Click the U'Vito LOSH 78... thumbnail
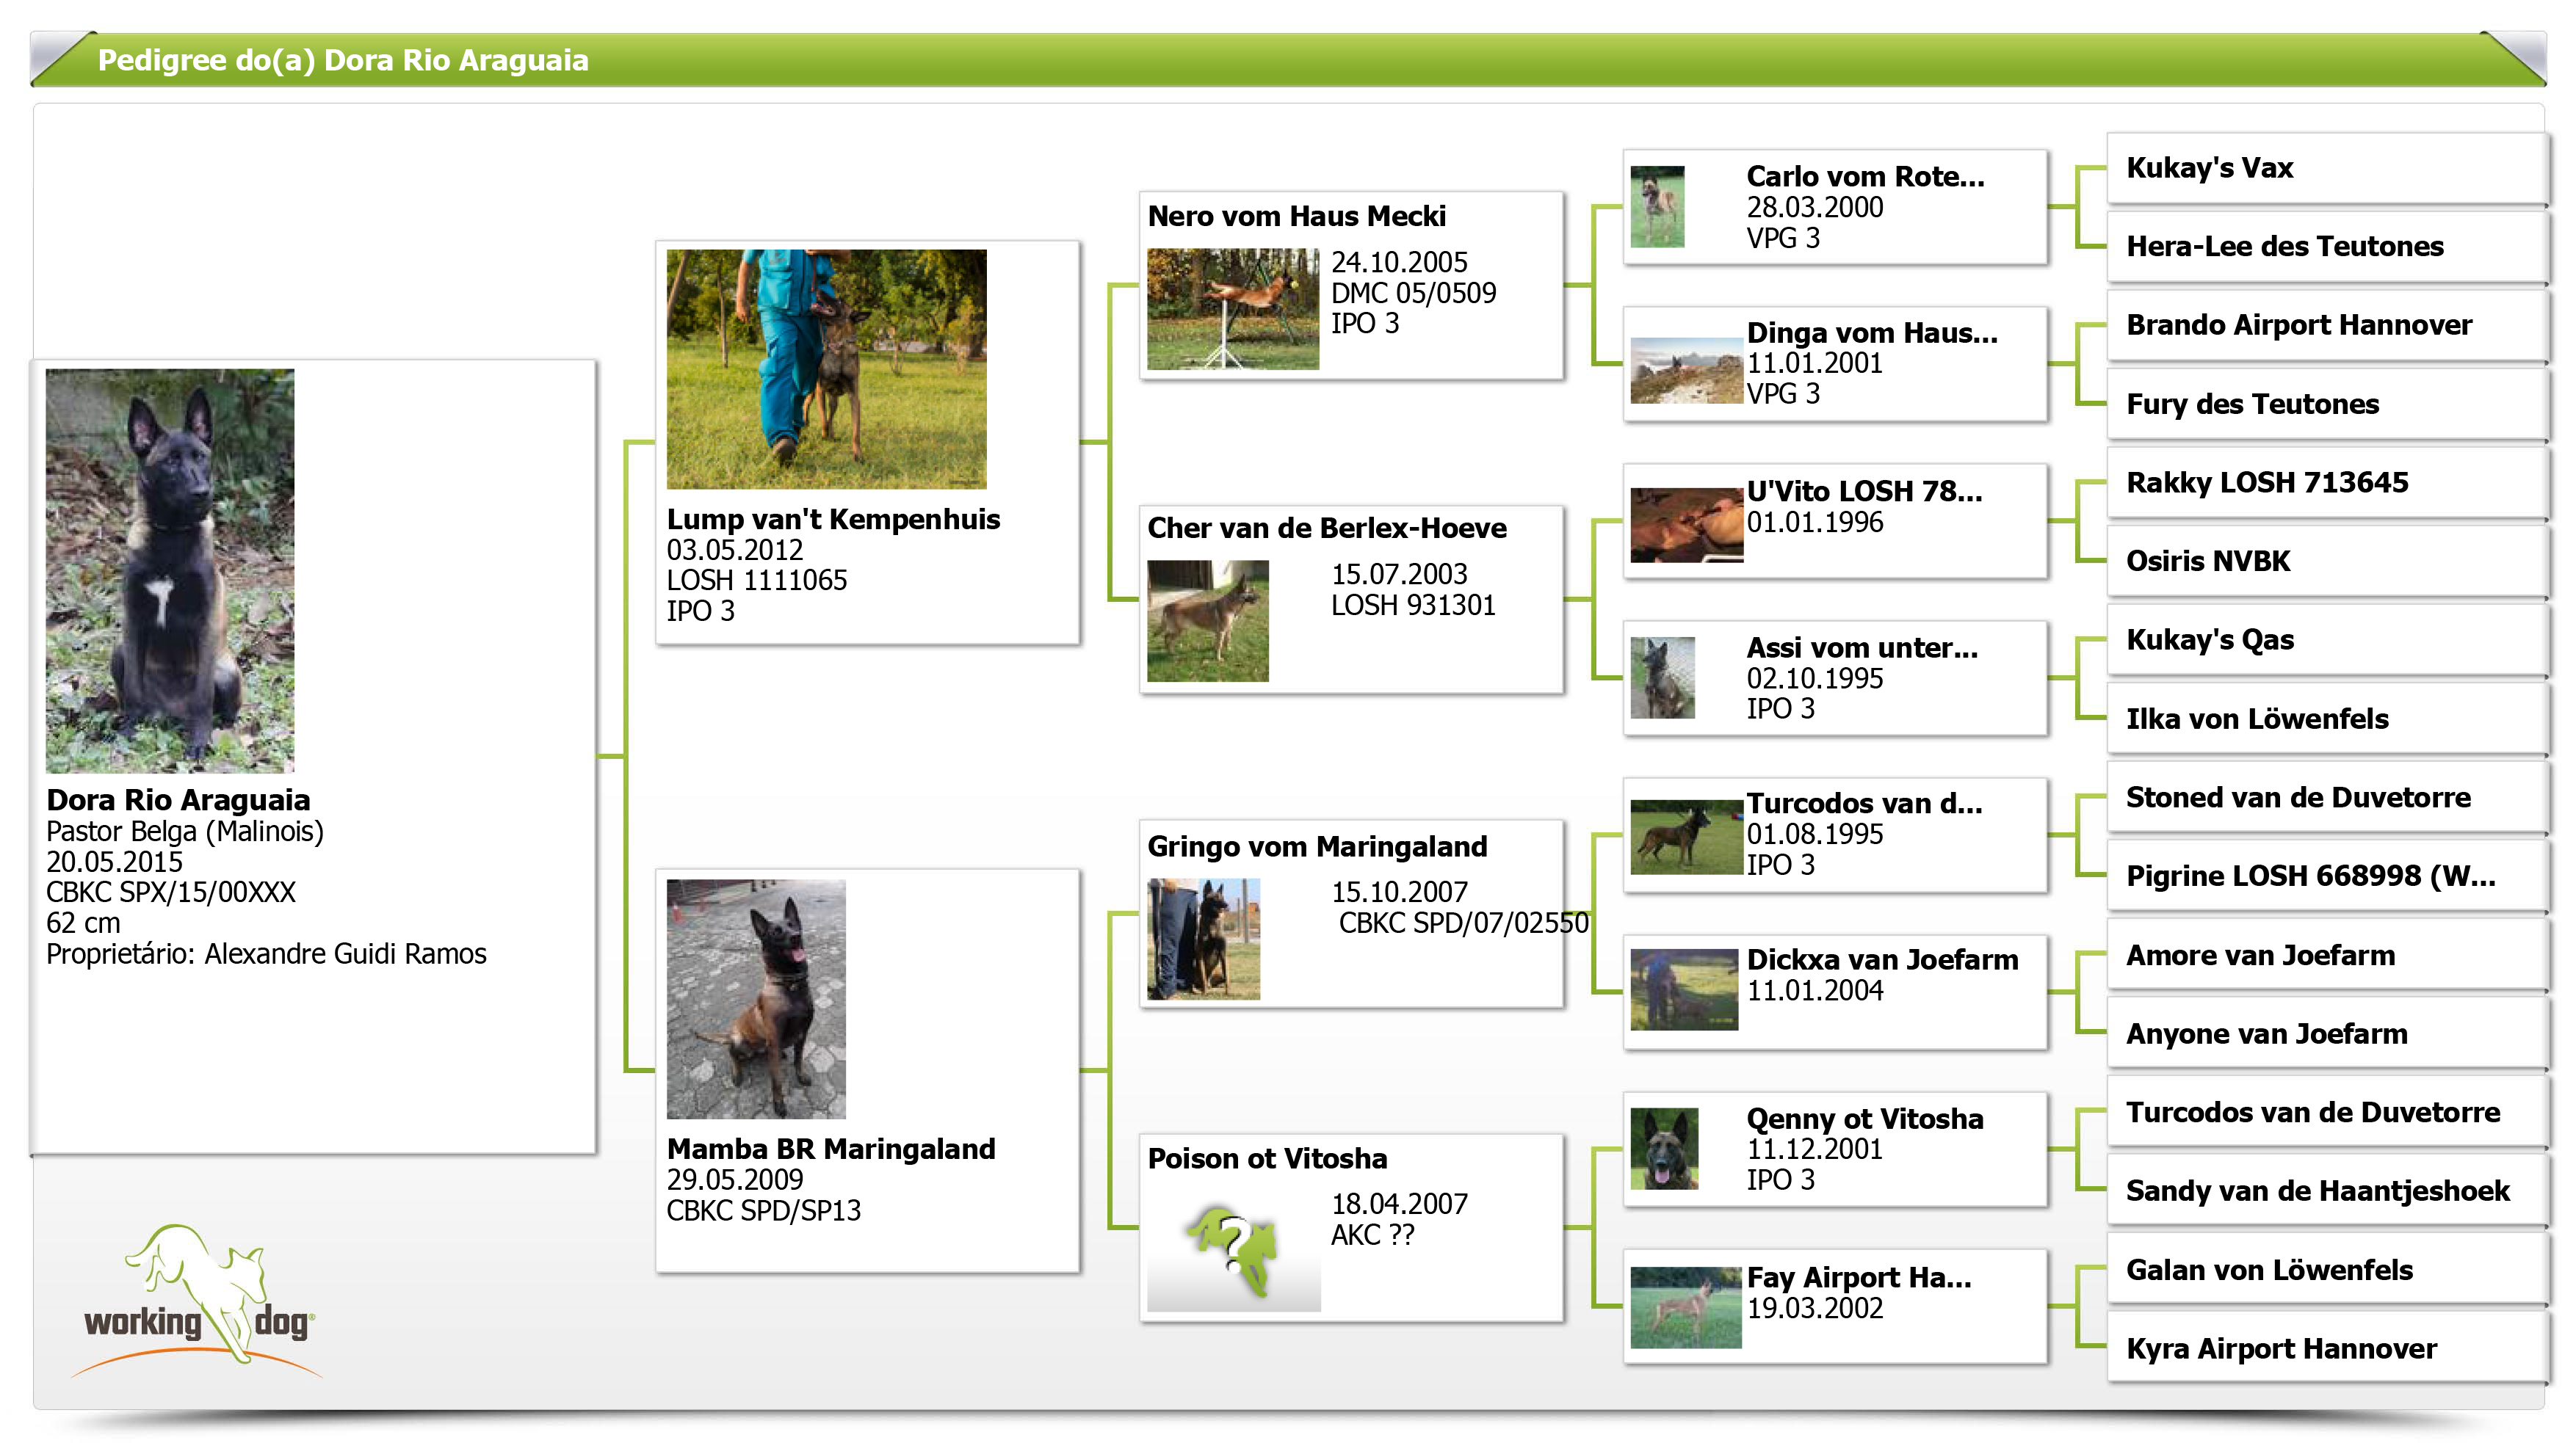This screenshot has width=2576, height=1443. click(1686, 525)
